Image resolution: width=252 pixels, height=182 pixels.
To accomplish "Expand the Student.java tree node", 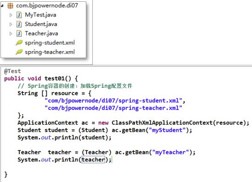I will (11, 24).
